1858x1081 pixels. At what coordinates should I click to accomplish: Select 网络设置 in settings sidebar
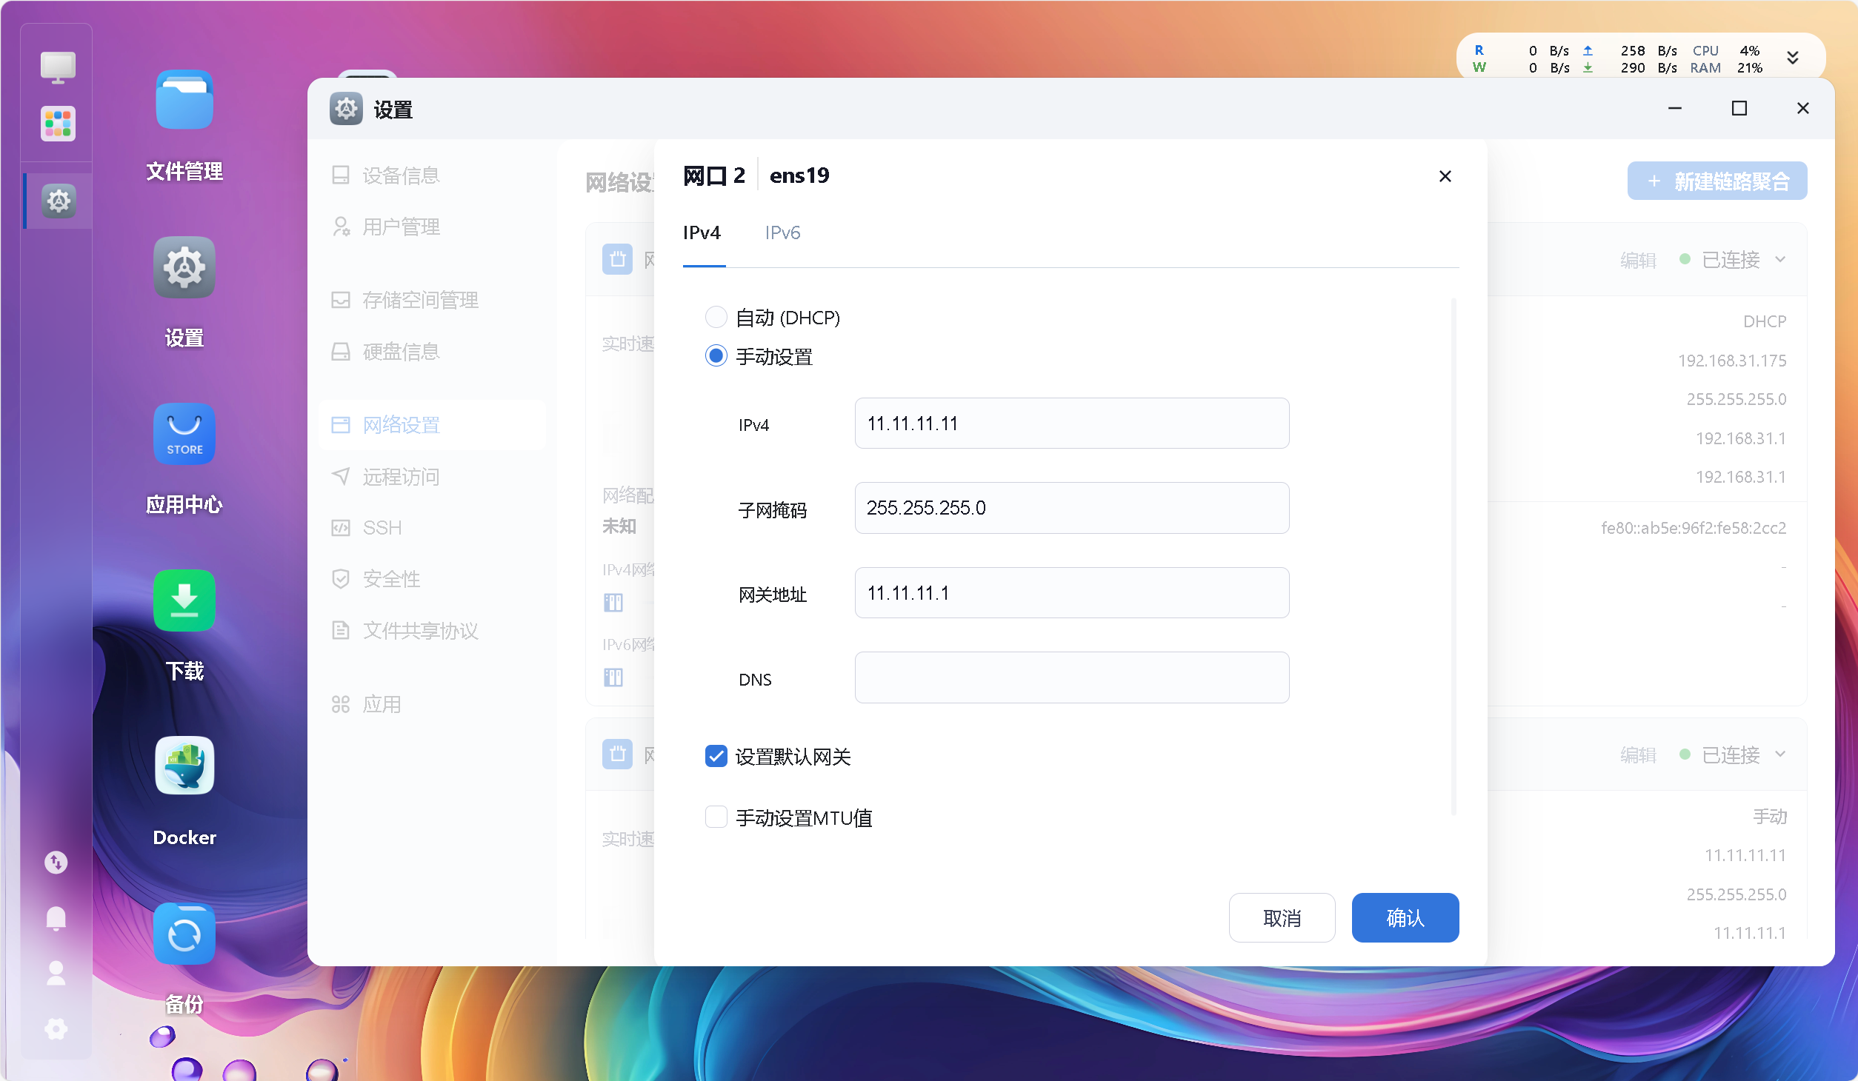(x=432, y=425)
